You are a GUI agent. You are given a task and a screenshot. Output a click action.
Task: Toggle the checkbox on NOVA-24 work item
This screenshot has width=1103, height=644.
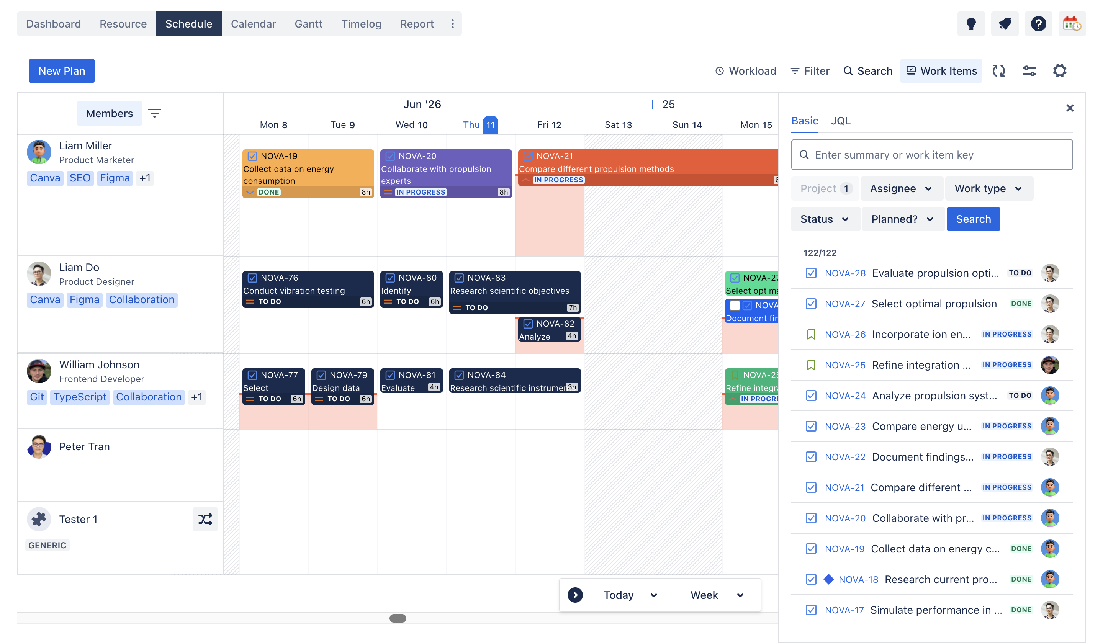click(x=811, y=396)
